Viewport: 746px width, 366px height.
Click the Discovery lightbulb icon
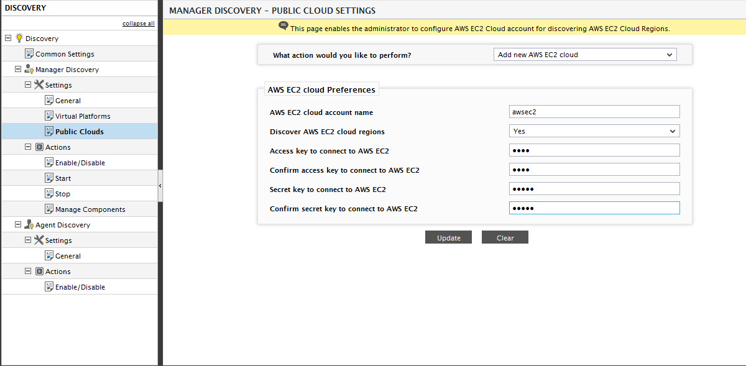pyautogui.click(x=19, y=38)
